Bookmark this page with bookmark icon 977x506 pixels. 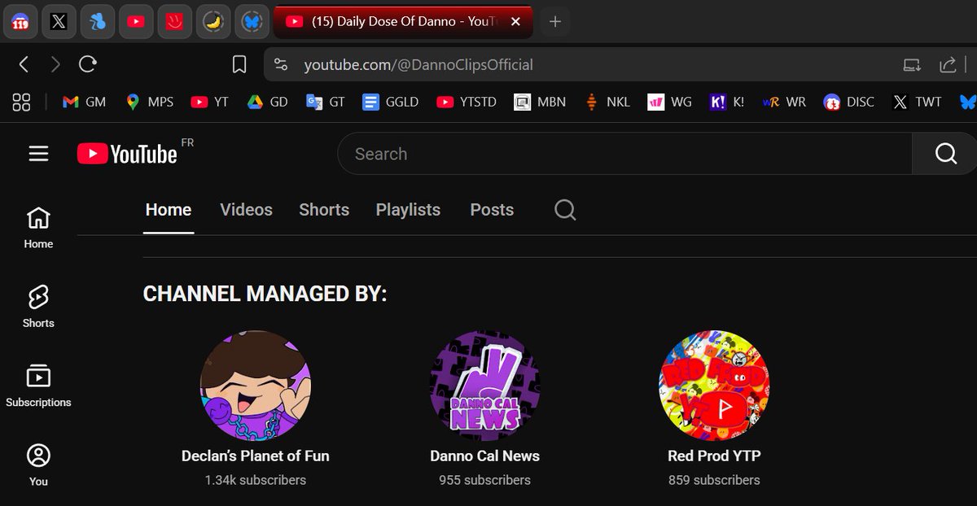(239, 64)
